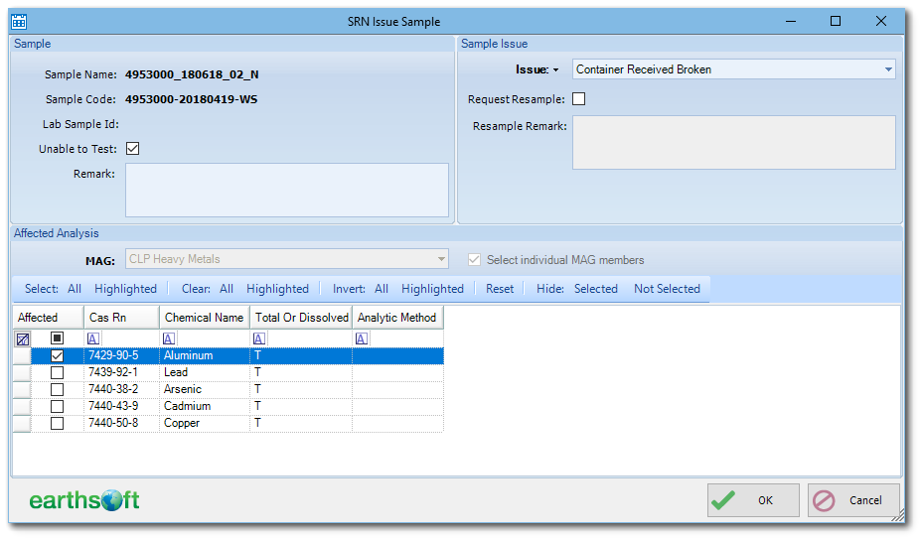
Task: Open the MAG CLP Heavy Metals dropdown
Action: click(441, 259)
